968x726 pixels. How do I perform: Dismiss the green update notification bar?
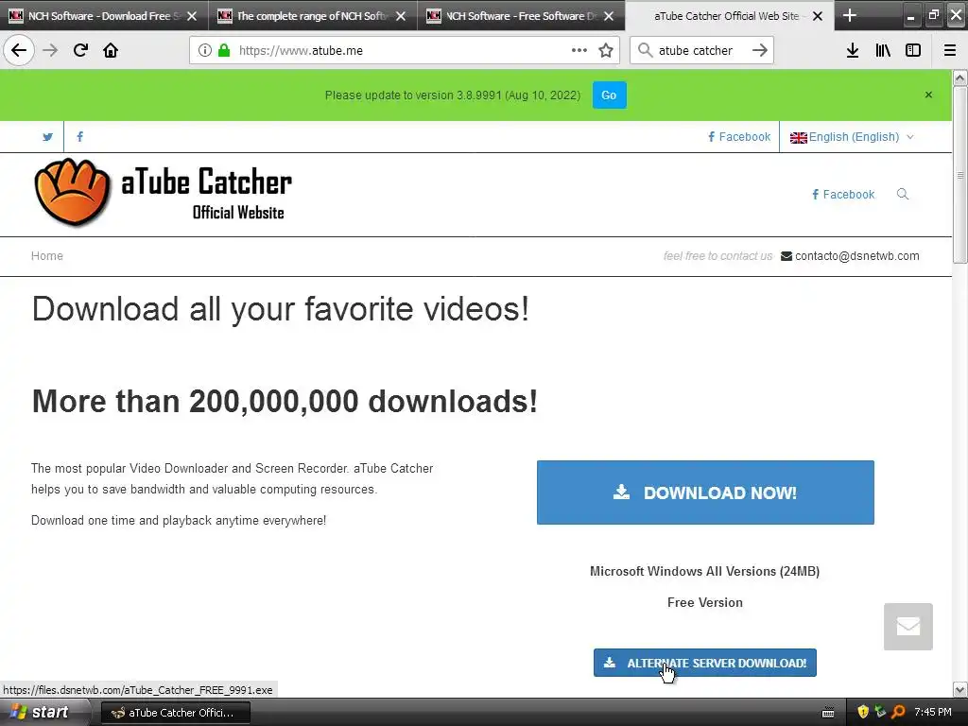928,95
